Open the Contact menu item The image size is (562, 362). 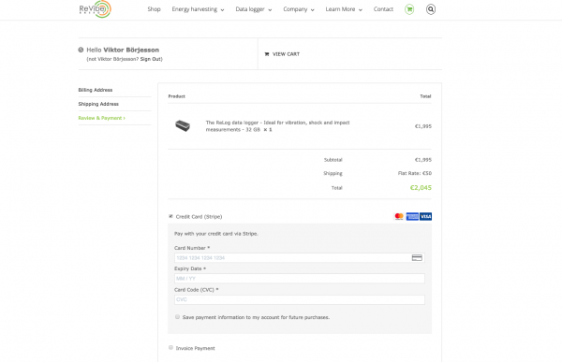click(x=383, y=9)
